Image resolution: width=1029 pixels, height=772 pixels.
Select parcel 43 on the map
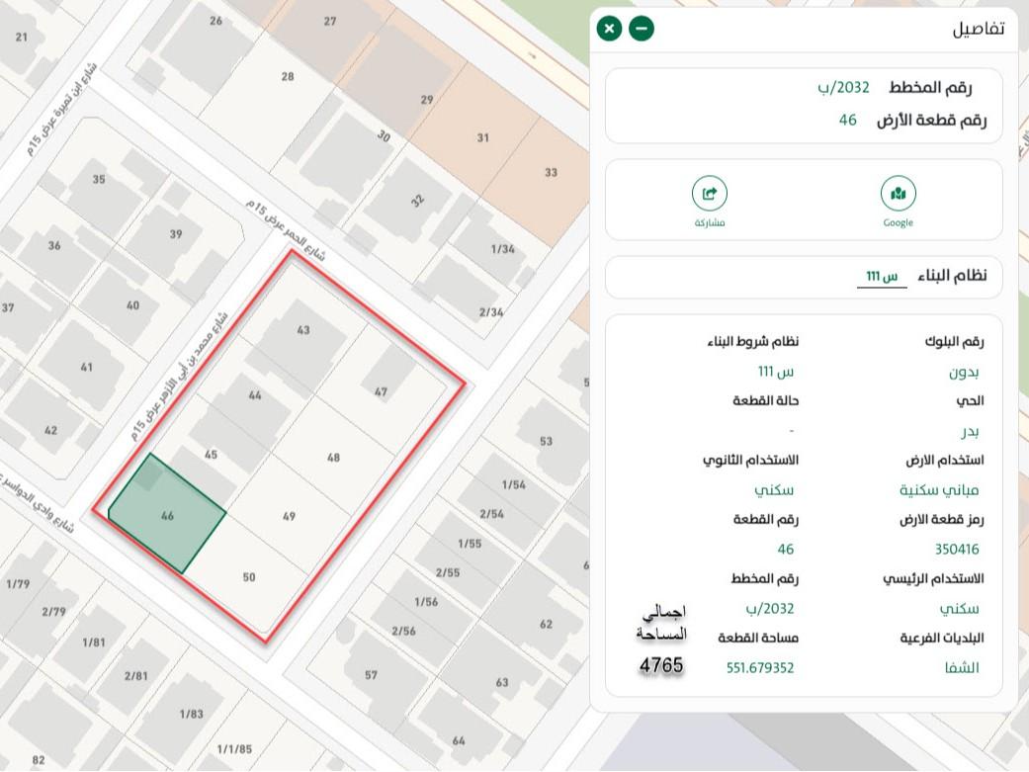302,330
